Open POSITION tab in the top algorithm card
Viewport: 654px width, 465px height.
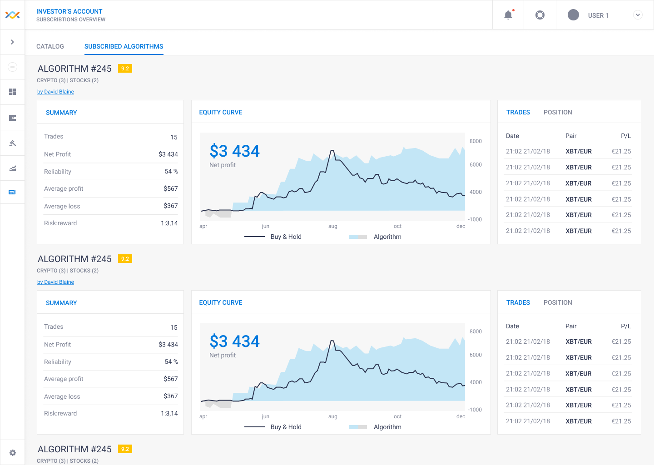(558, 112)
